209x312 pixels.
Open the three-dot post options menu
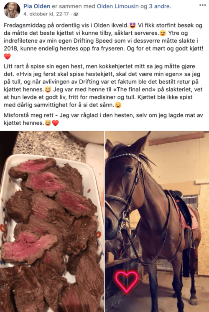[x=202, y=5]
